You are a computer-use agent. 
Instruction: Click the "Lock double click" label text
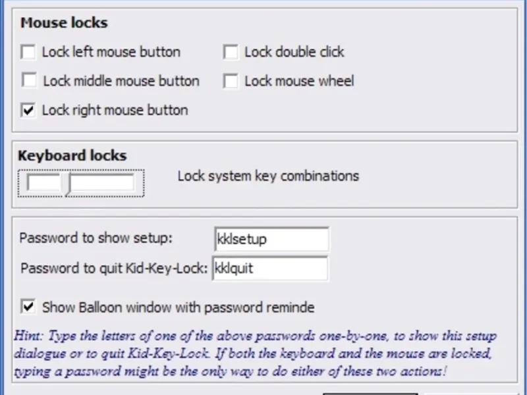(x=294, y=52)
